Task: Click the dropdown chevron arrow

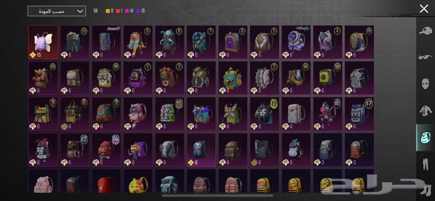Action: coord(80,11)
